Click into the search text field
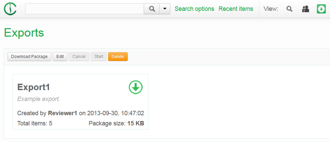This screenshot has width=330, height=142. pos(85,9)
